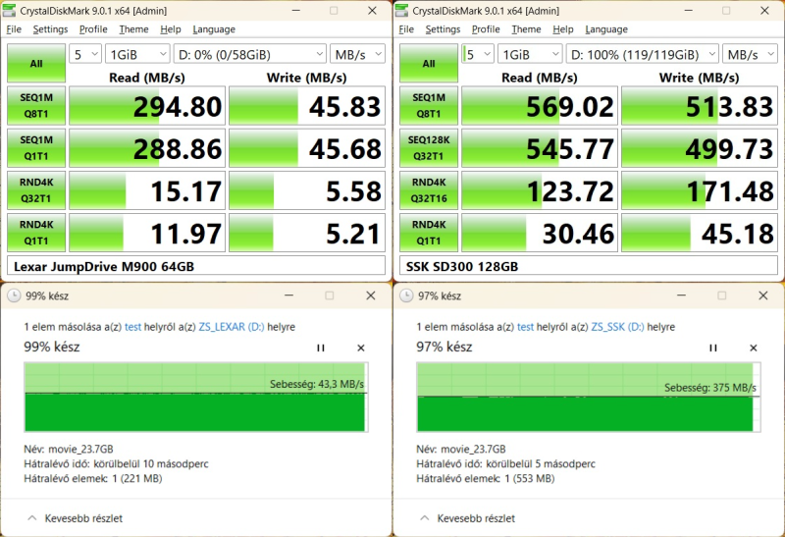The height and width of the screenshot is (537, 785).
Task: Open test count dropdown in SSK window
Action: [x=478, y=54]
